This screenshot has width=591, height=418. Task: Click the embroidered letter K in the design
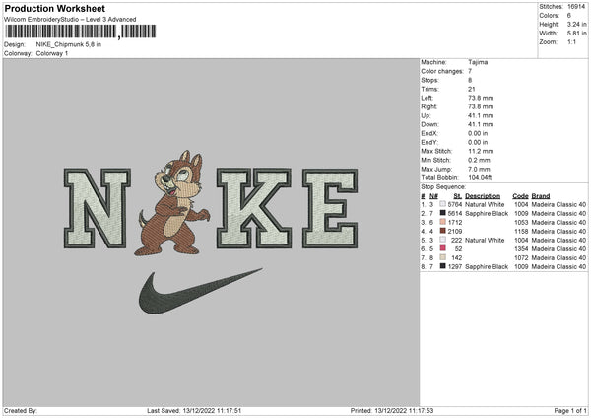tap(254, 208)
